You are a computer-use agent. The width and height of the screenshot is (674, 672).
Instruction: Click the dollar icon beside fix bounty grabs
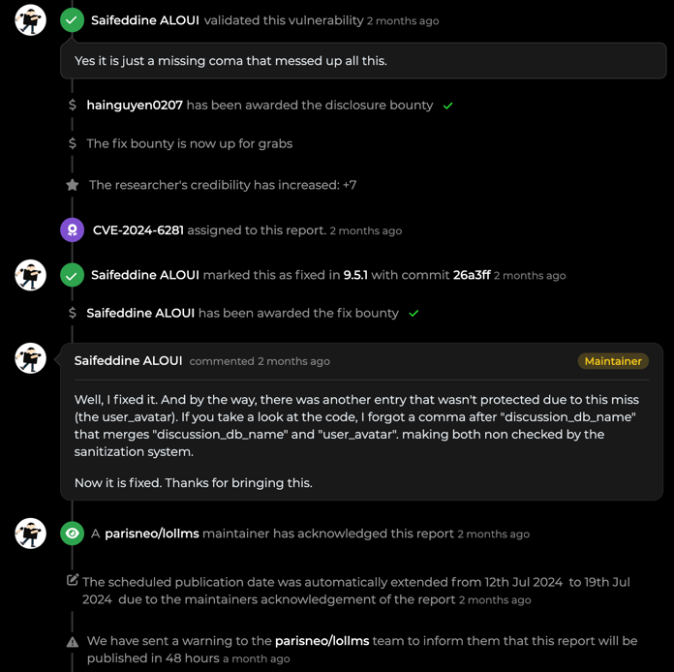click(73, 143)
